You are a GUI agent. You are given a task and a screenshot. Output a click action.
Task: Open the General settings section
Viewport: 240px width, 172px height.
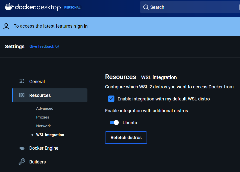pyautogui.click(x=50, y=81)
